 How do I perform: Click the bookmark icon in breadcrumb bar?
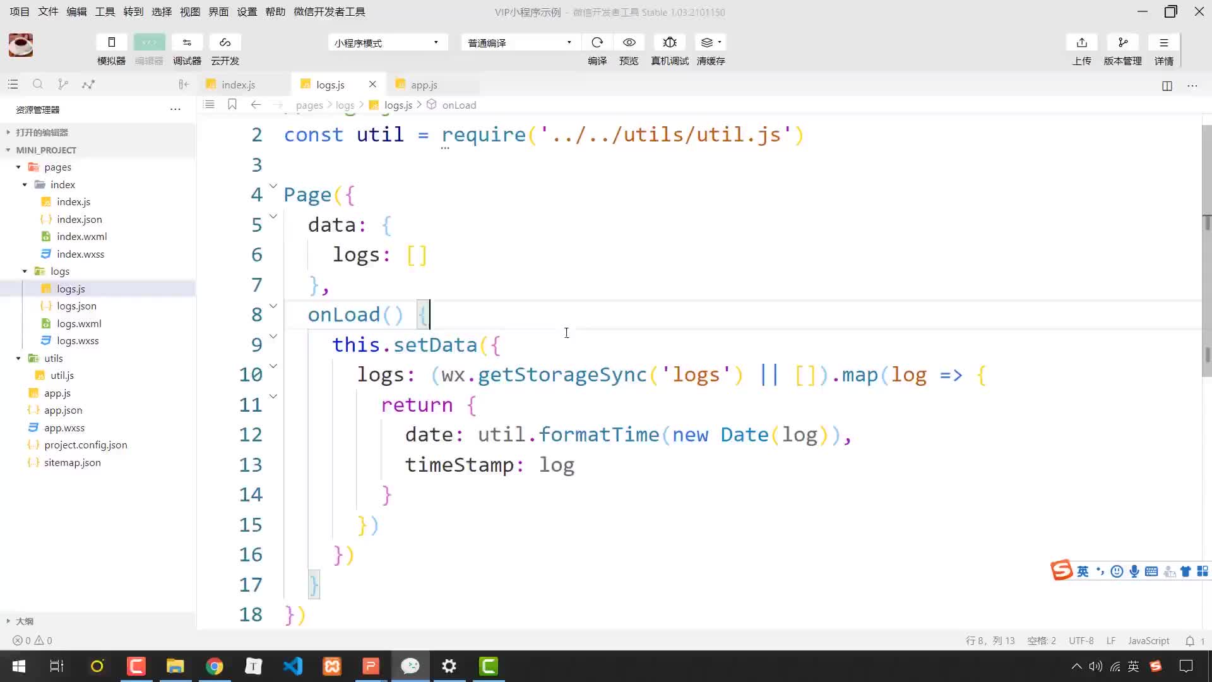point(232,104)
